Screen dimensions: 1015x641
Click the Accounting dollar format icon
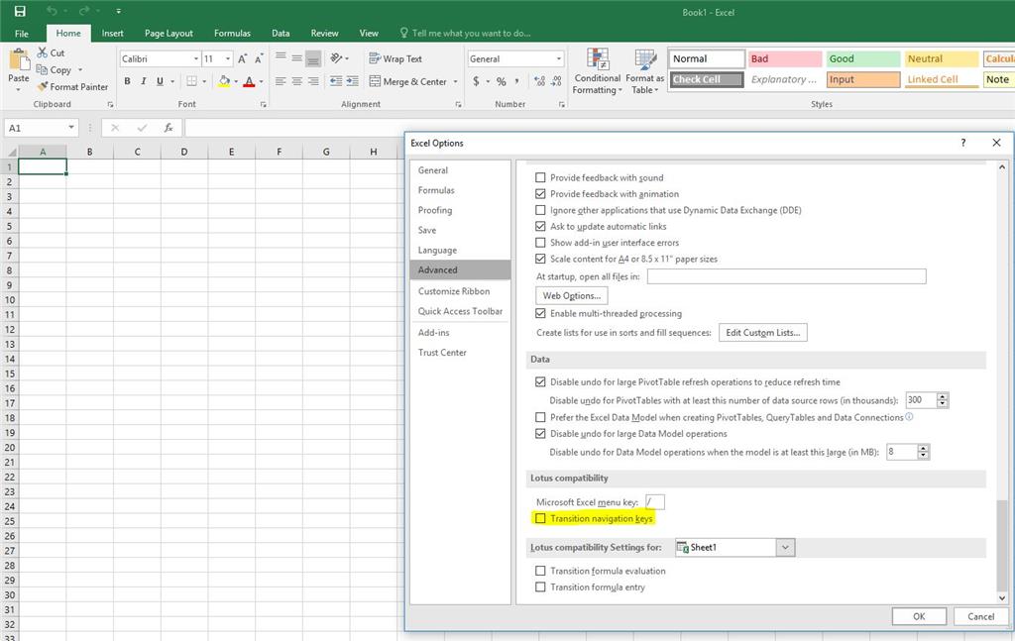477,81
